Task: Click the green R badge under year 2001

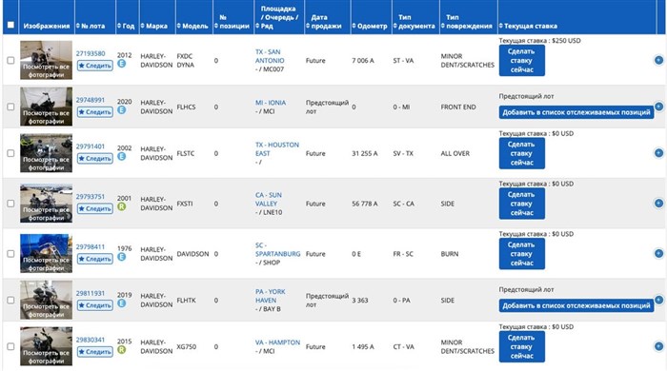Action: point(122,206)
